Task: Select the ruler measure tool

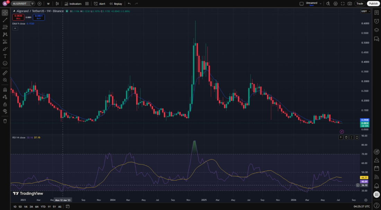Action: click(5, 73)
